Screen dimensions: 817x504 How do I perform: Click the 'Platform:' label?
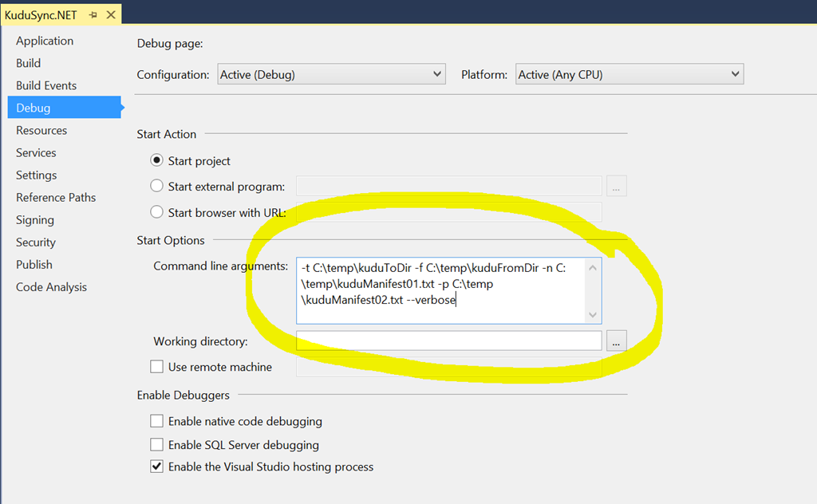pos(484,74)
